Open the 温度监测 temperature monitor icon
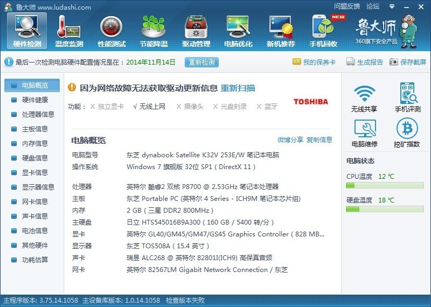 69,31
